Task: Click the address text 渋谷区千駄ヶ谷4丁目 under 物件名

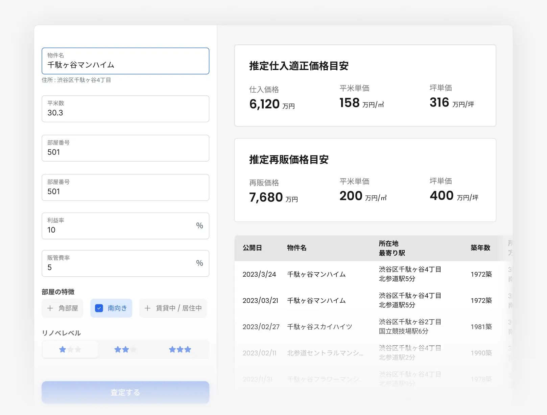Action: (x=84, y=80)
